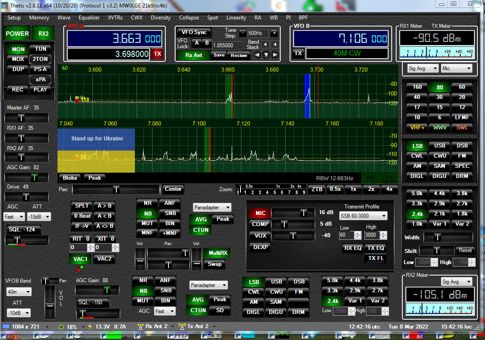This screenshot has height=340, width=485.
Task: Toggle the MON monitor button
Action: [x=18, y=49]
